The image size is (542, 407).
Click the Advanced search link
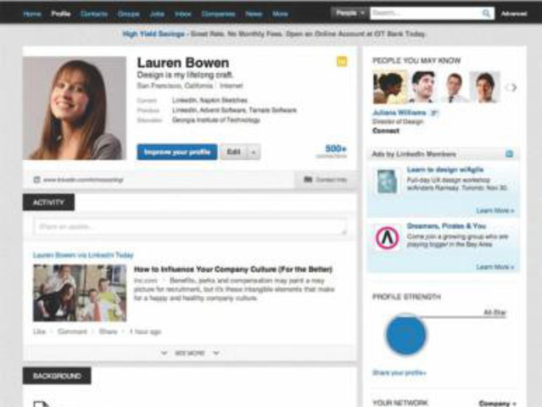pos(514,14)
